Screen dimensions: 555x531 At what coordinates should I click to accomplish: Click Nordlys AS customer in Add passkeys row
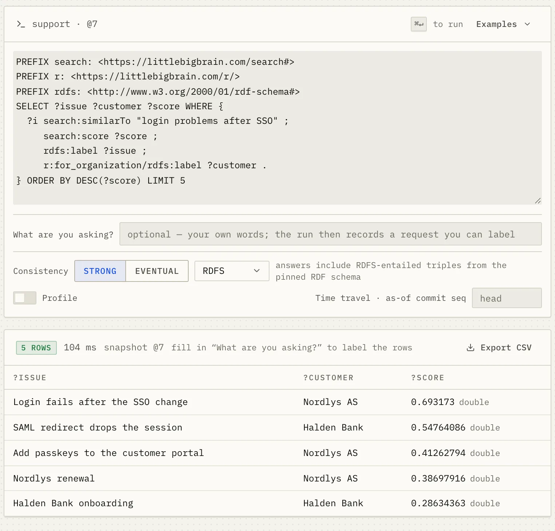pos(331,453)
